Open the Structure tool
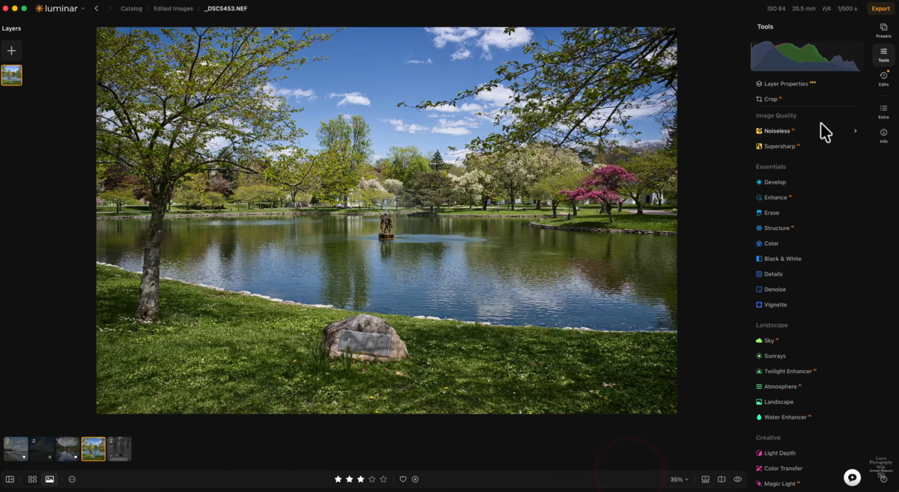Screen dimensions: 899x492 click(x=775, y=228)
